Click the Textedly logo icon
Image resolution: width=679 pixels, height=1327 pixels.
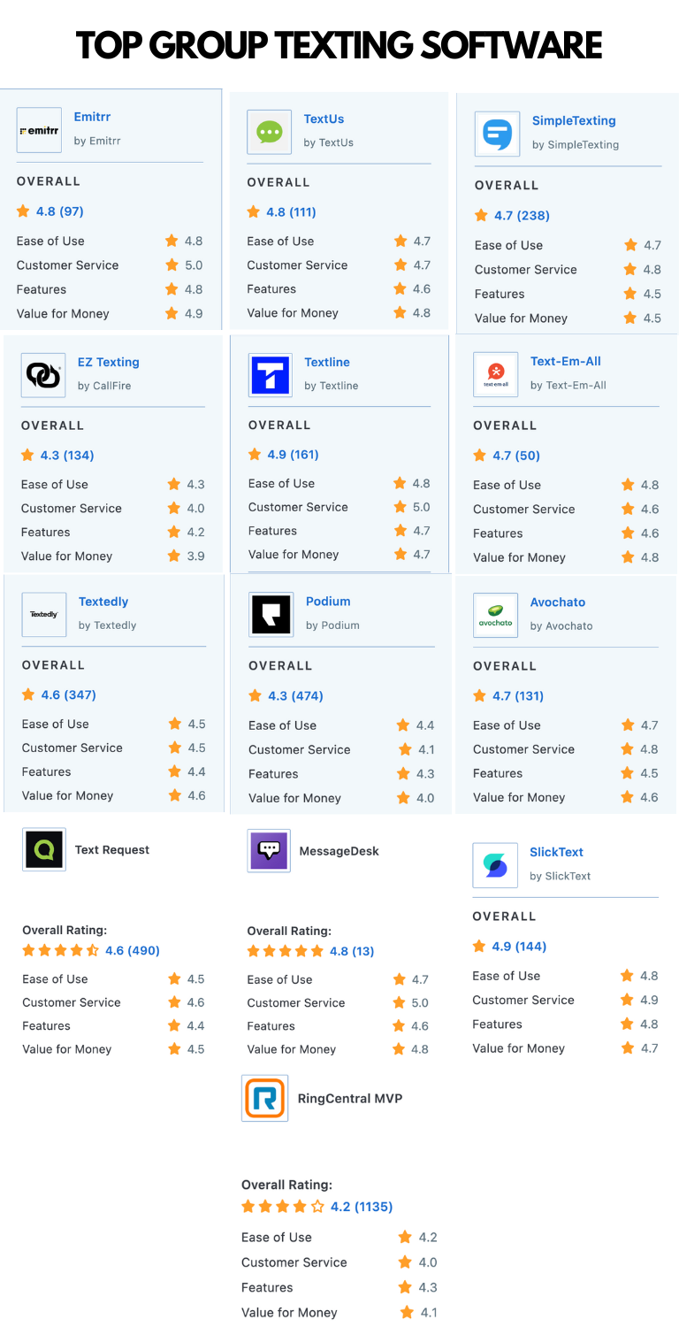[44, 615]
